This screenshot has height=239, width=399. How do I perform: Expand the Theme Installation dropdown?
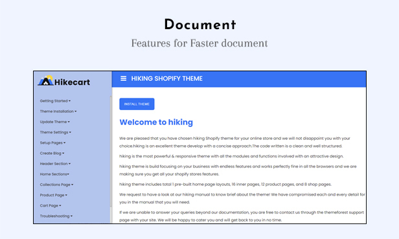click(x=58, y=111)
